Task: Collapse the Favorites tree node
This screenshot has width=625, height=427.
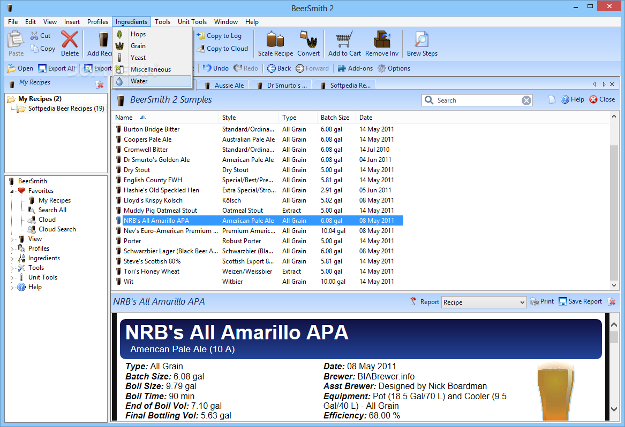Action: (x=12, y=191)
